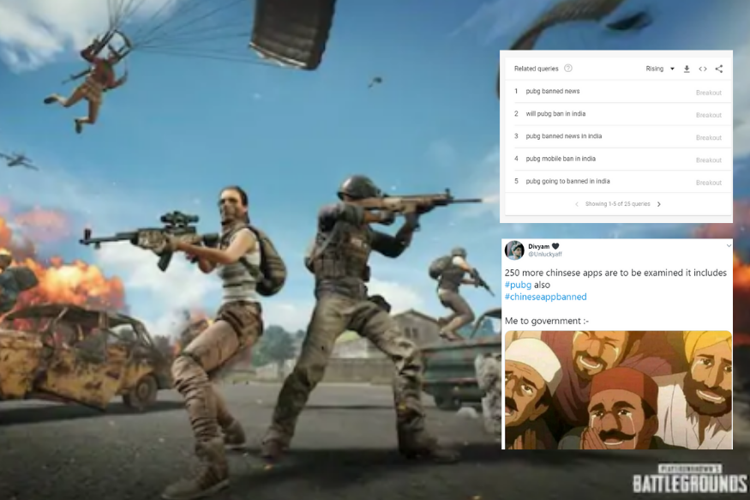Click the "Showing 1-5 of 25 queries" text
The image size is (750, 500).
click(x=617, y=204)
